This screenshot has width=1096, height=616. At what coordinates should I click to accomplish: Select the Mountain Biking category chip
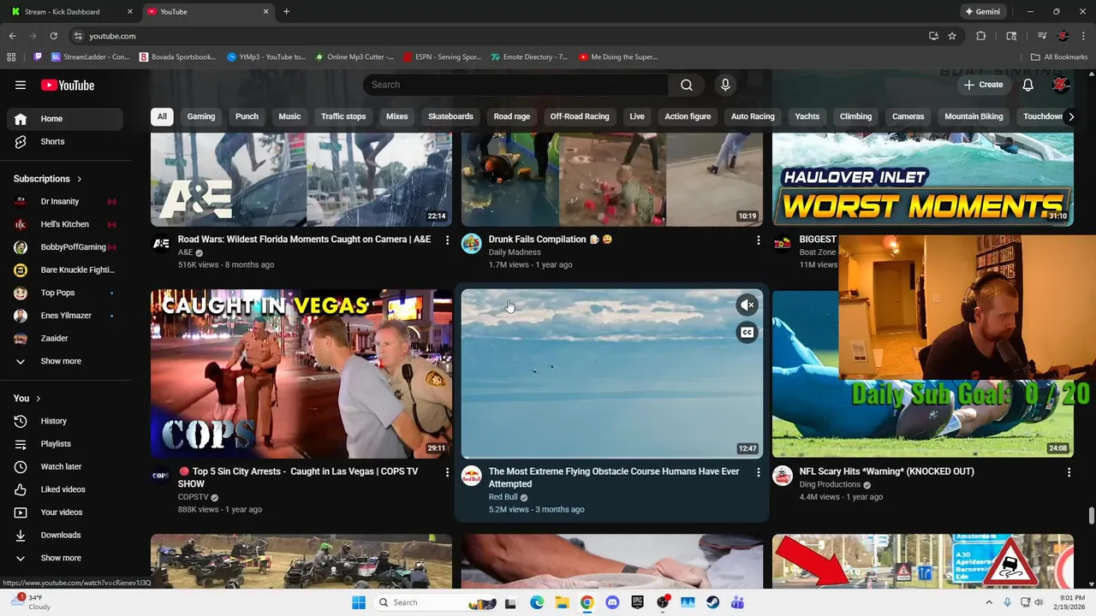tap(974, 116)
